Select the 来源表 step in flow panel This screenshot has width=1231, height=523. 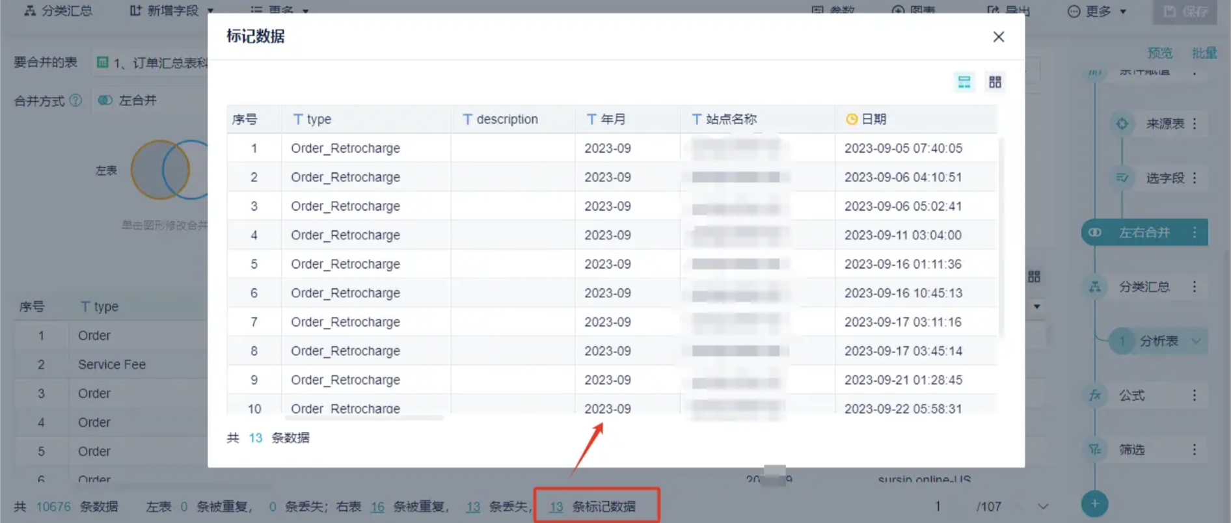(1165, 124)
